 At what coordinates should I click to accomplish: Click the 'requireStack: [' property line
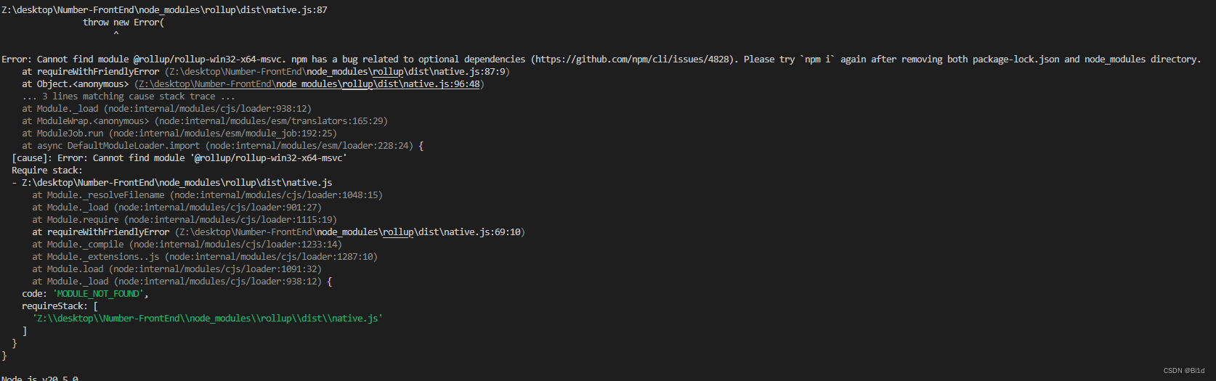point(60,306)
